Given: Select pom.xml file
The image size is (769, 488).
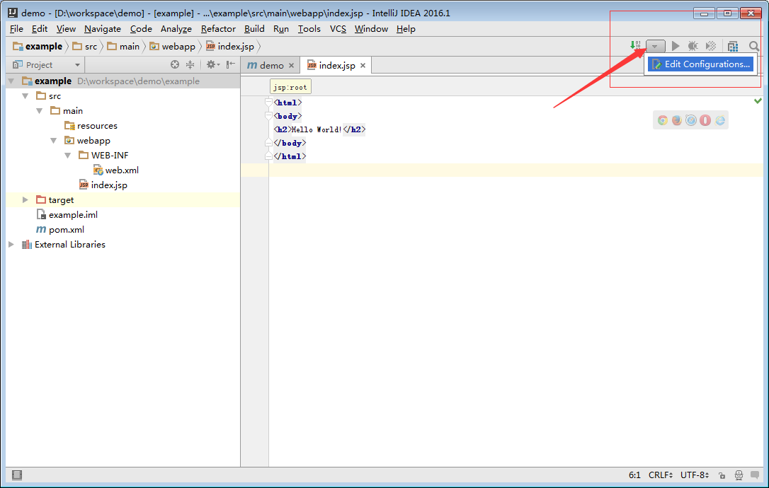Looking at the screenshot, I should (x=60, y=229).
